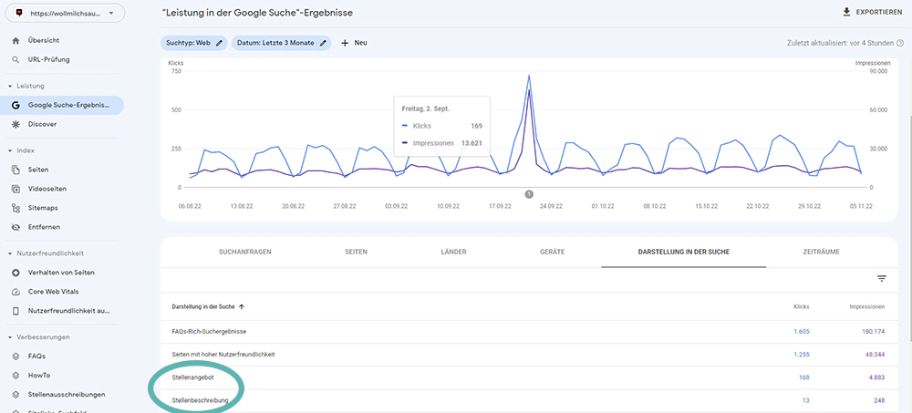Click the annotation marker below chart
The height and width of the screenshot is (413, 912).
[529, 194]
